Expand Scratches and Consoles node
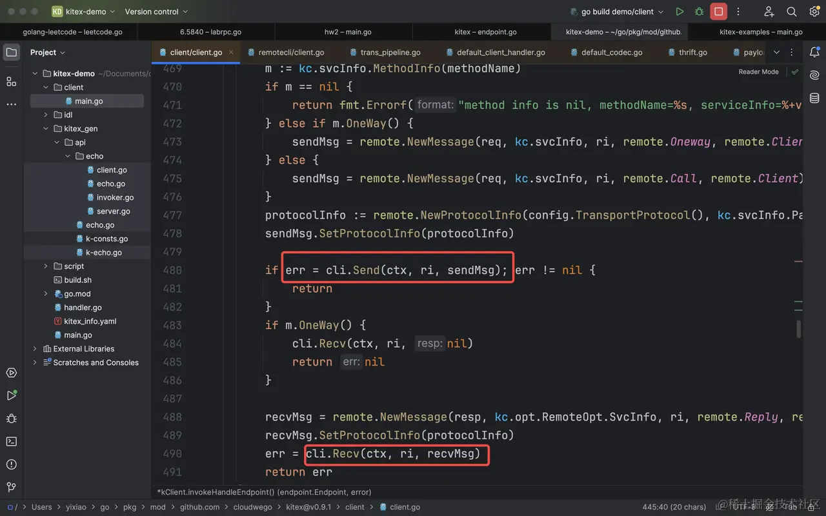 coord(35,362)
